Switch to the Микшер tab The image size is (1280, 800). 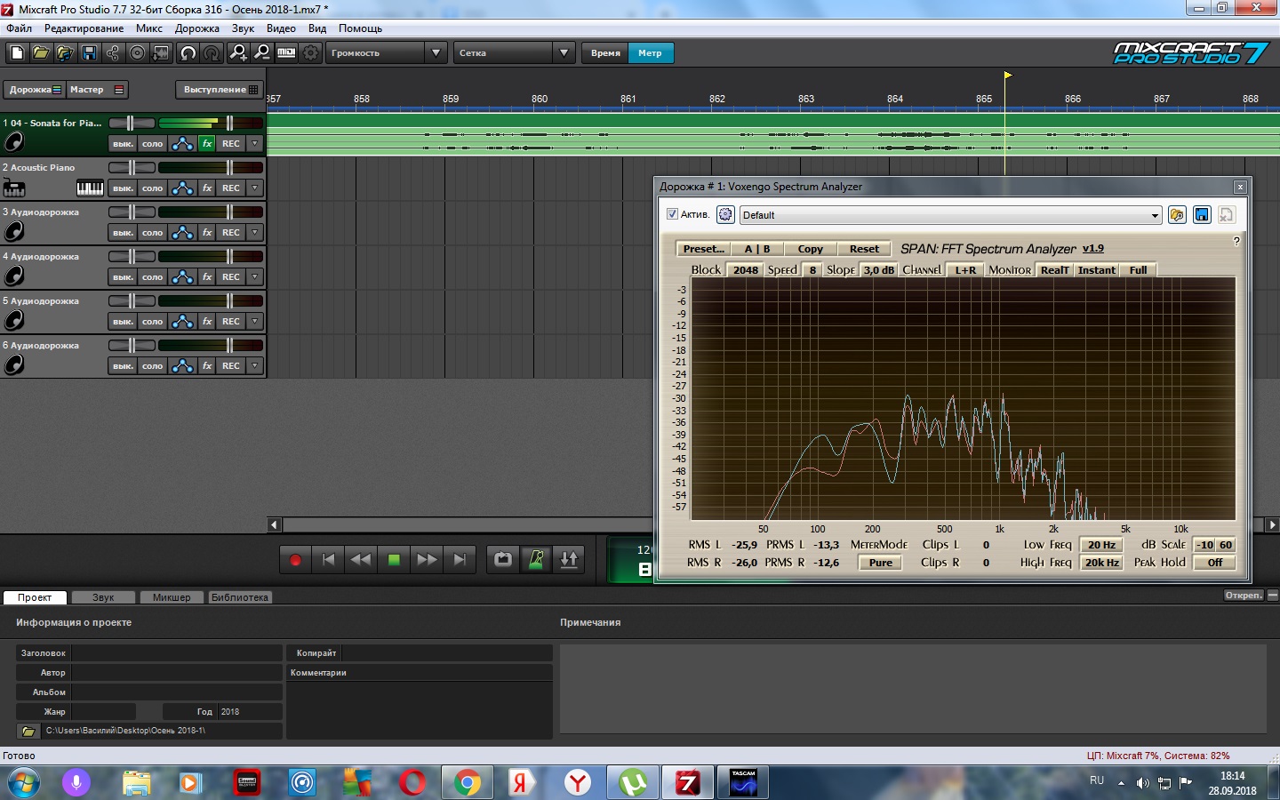172,597
